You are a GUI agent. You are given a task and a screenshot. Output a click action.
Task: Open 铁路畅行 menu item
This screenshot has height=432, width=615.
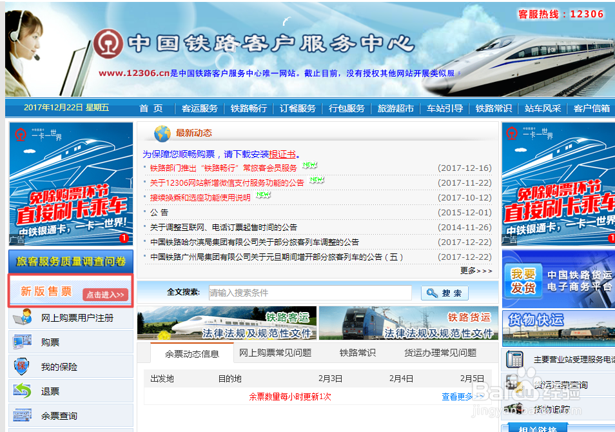[x=249, y=108]
